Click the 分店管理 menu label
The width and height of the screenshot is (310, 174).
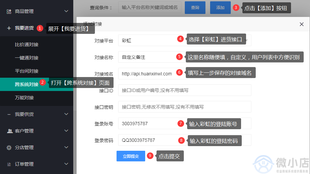pyautogui.click(x=24, y=147)
